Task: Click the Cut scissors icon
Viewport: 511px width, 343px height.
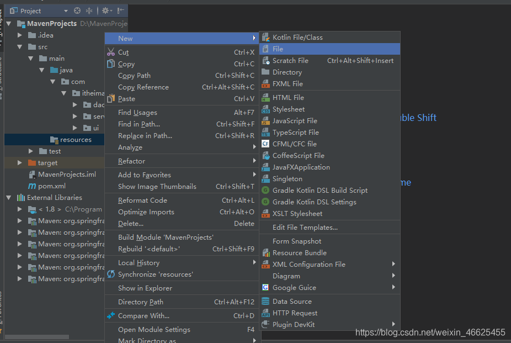Action: click(111, 52)
